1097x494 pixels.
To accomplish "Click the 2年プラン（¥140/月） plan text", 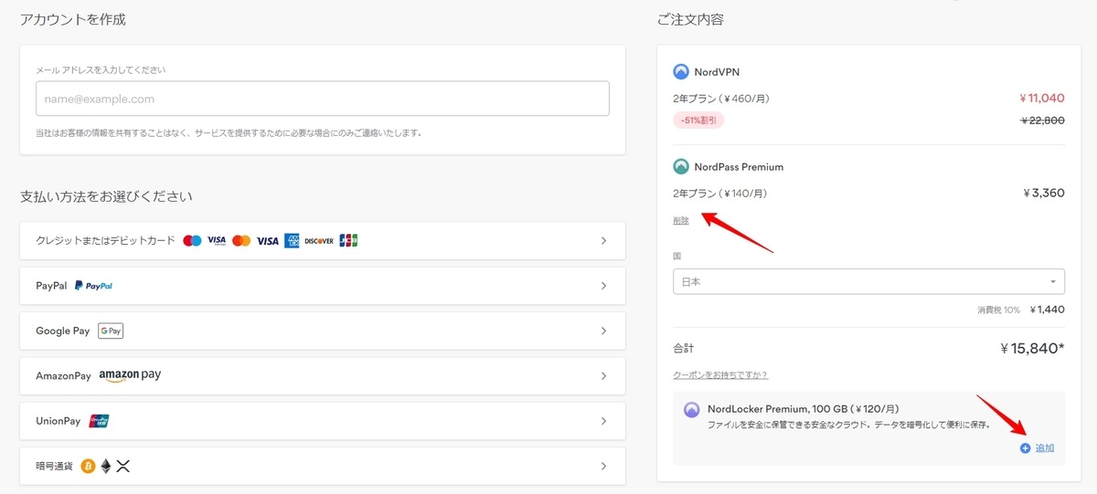I will [720, 193].
